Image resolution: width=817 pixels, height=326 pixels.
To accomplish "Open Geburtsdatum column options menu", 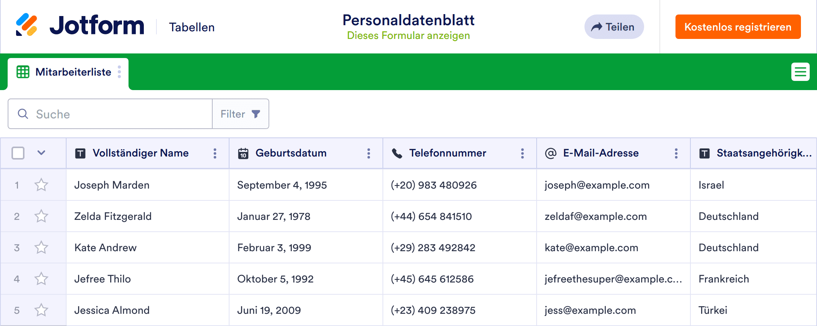I will pos(369,153).
